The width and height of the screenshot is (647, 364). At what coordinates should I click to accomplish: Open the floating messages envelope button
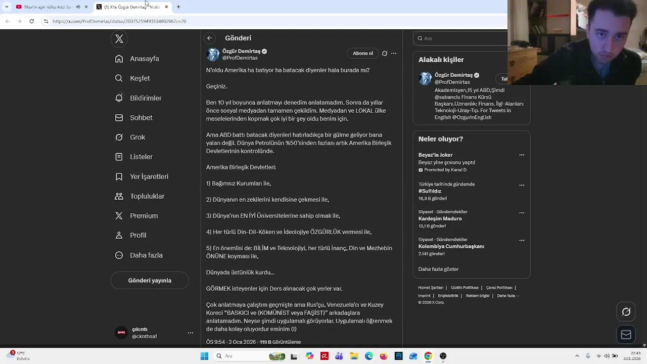click(626, 335)
